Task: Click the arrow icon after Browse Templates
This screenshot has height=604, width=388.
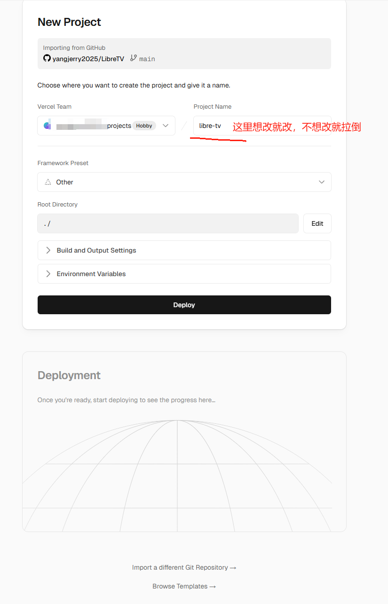Action: tap(213, 586)
